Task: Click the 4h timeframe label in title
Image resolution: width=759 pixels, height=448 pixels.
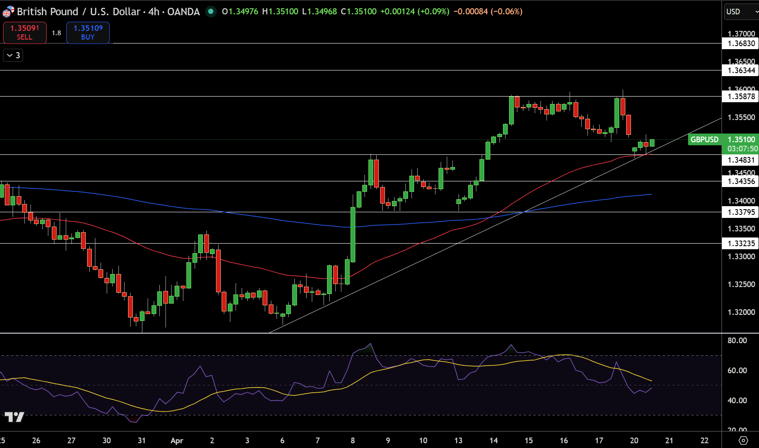Action: [154, 12]
